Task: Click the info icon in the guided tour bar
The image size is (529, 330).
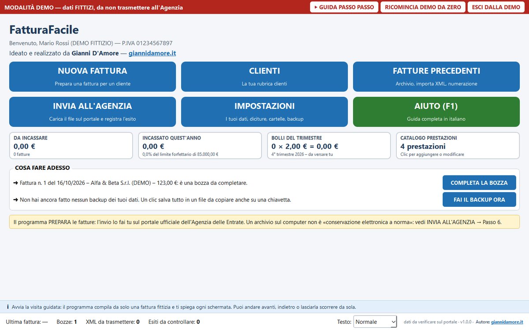Action: [x=8, y=307]
